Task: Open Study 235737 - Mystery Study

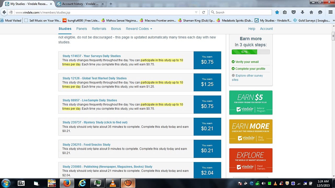Action: coord(95,122)
